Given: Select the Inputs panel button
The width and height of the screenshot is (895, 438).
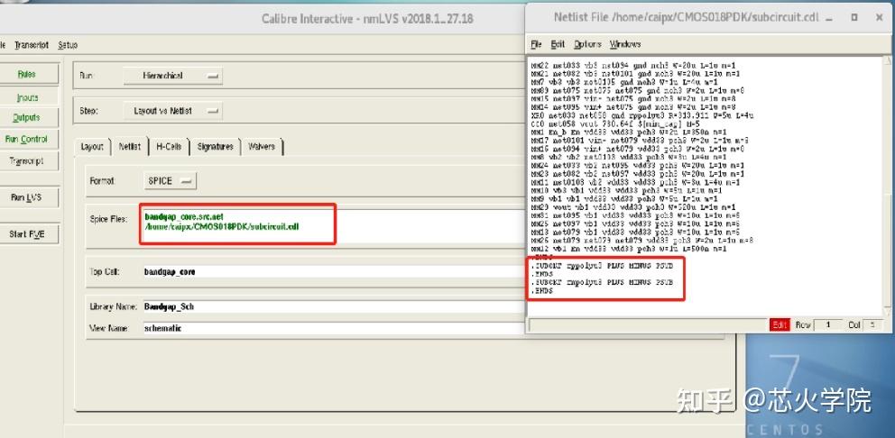Looking at the screenshot, I should point(27,98).
